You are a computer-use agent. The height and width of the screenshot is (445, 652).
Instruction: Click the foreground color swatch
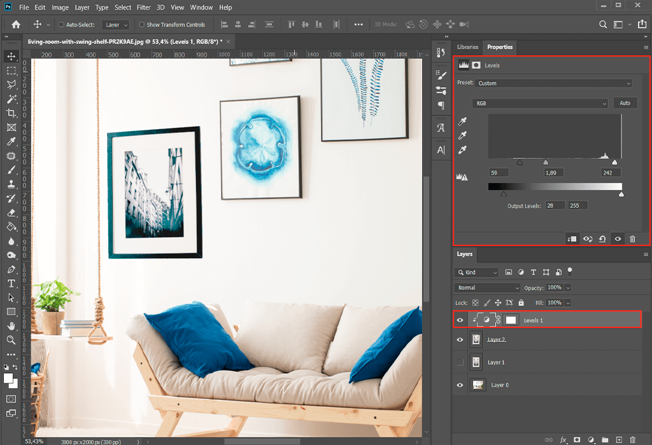coord(8,378)
